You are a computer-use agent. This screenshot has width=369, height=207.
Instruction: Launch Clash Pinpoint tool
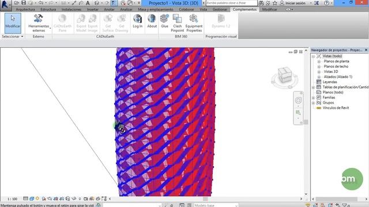(x=177, y=23)
